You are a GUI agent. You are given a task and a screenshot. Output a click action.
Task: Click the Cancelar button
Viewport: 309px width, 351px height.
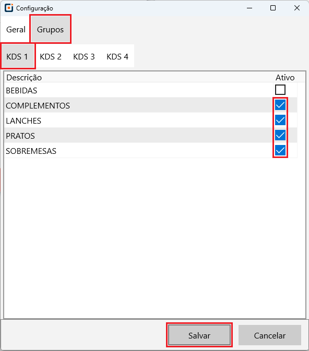click(x=269, y=335)
